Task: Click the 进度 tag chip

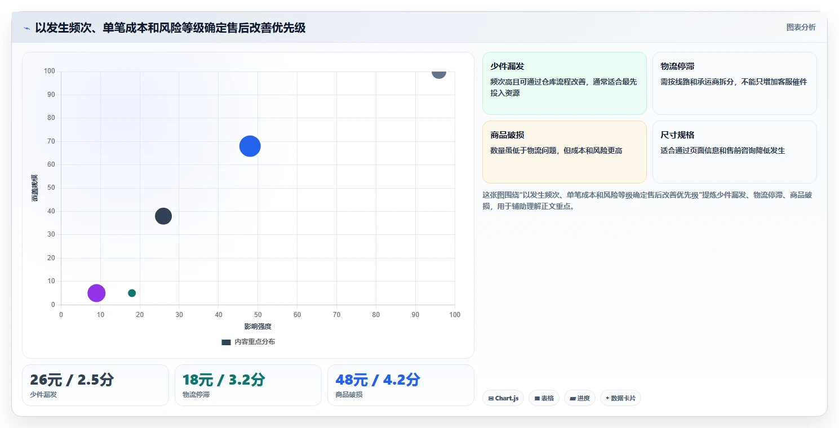Action: pos(579,398)
